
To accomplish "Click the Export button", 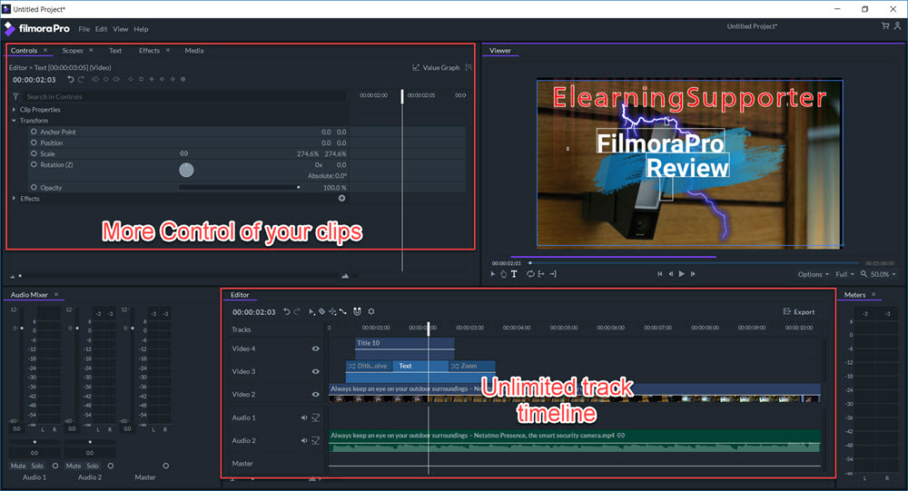I will [799, 311].
